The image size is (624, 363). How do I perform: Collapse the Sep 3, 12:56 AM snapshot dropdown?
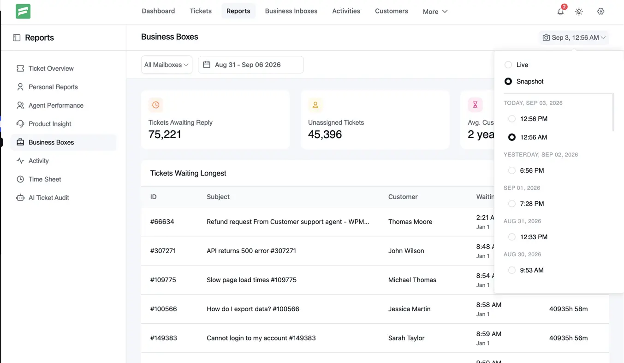pos(574,37)
